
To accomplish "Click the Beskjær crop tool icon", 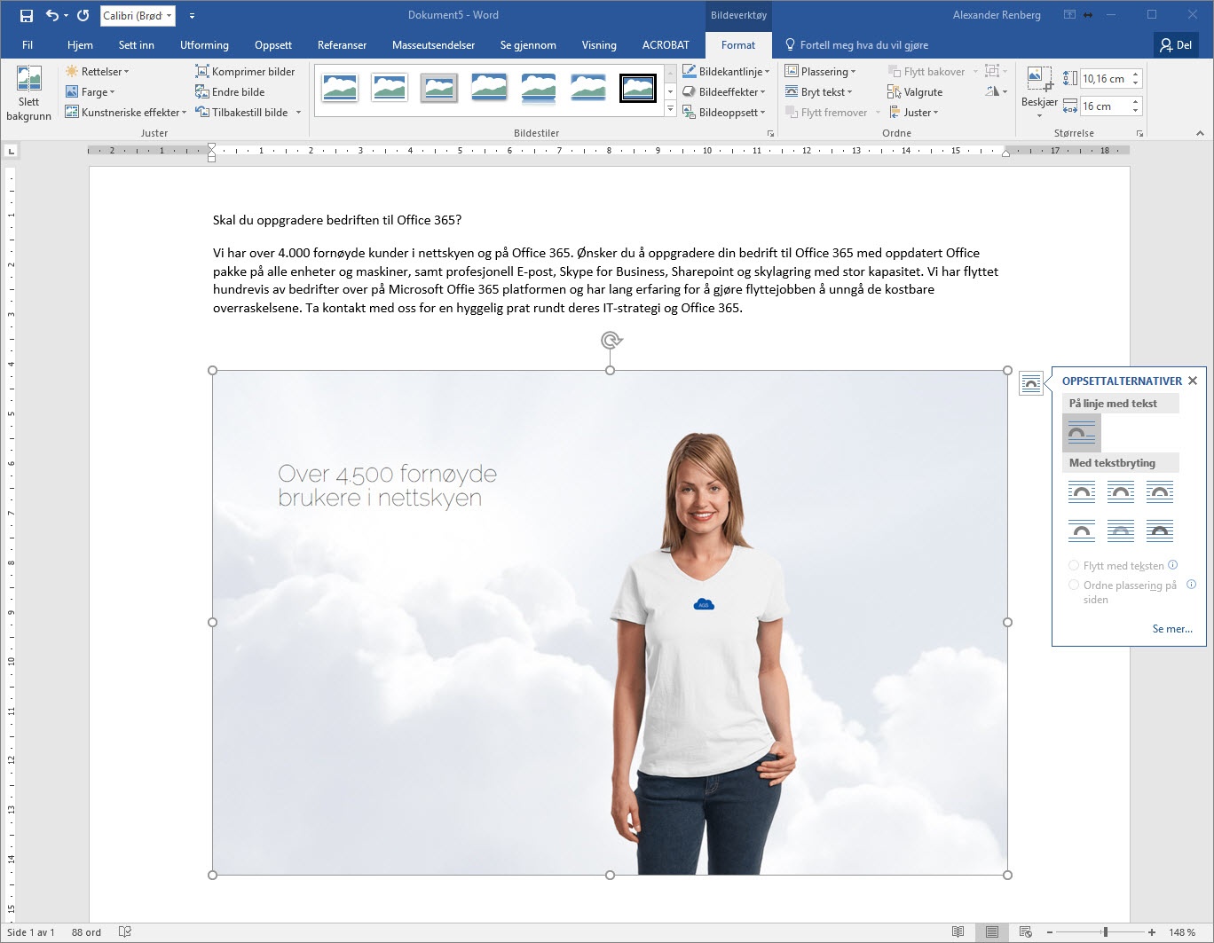I will [x=1039, y=78].
